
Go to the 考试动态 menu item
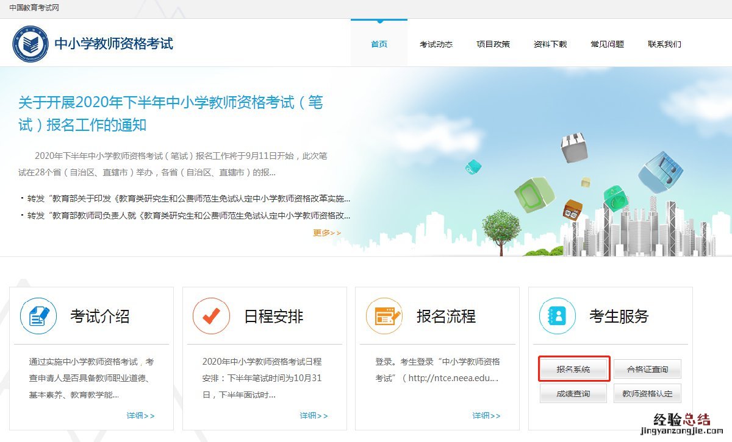point(436,44)
